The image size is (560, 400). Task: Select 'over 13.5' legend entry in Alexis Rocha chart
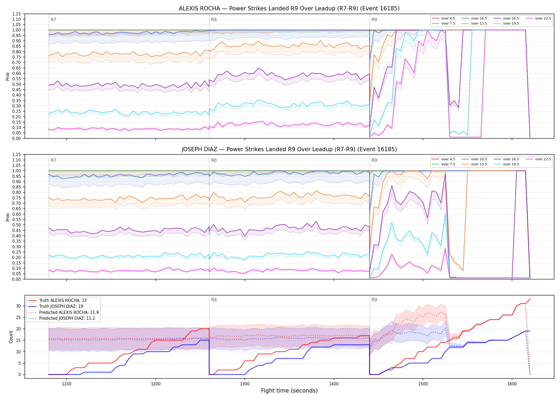474,23
